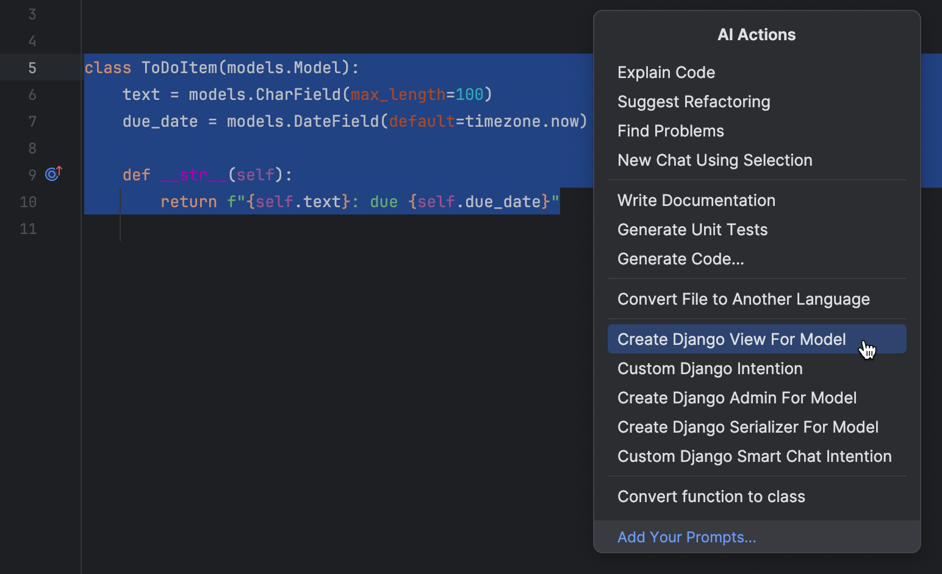This screenshot has width=942, height=574.
Task: Click Create Django View For Model
Action: pos(731,339)
